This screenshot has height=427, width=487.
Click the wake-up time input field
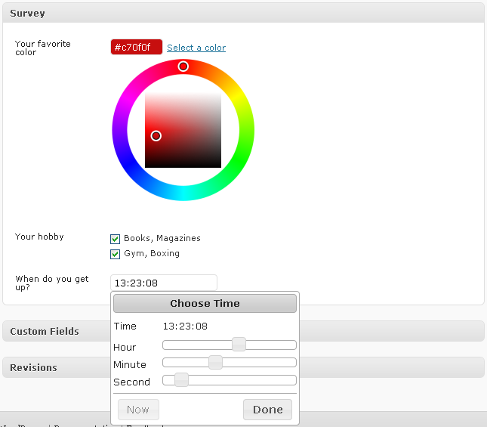[163, 283]
